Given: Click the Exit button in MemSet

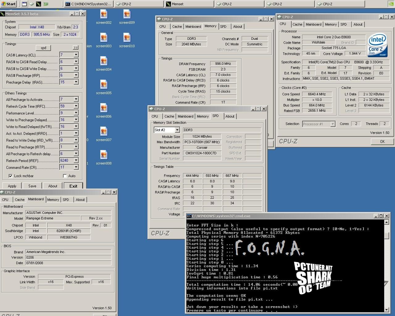Looking at the screenshot, I should (x=73, y=186).
